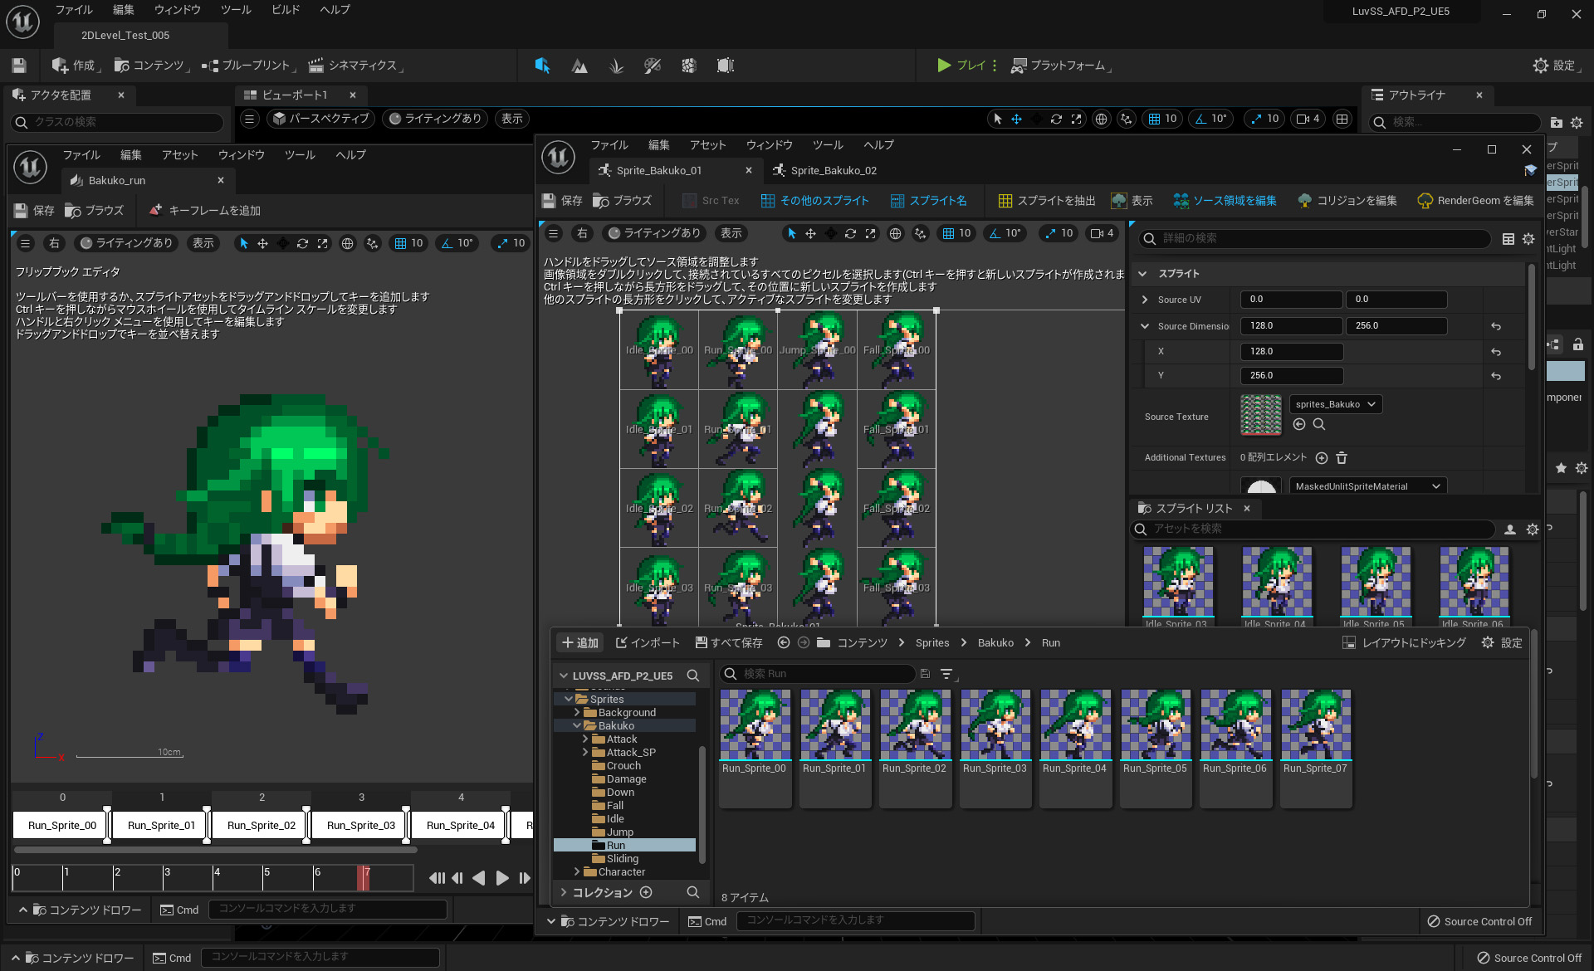Click the browse-to-asset magnifier under Source Texture
The image size is (1594, 971).
1319,424
